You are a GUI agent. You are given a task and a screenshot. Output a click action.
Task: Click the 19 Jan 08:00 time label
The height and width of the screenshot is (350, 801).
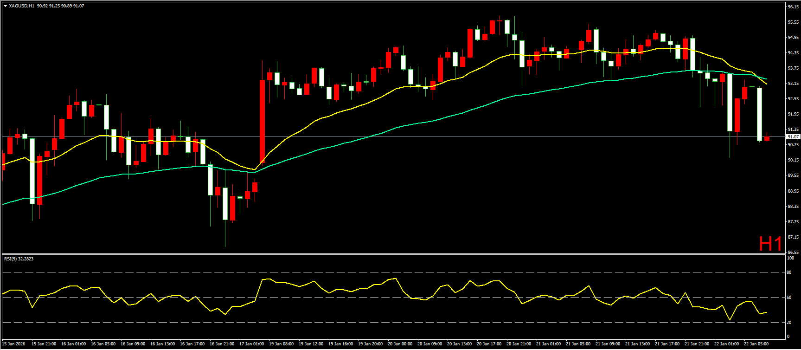[x=281, y=344]
